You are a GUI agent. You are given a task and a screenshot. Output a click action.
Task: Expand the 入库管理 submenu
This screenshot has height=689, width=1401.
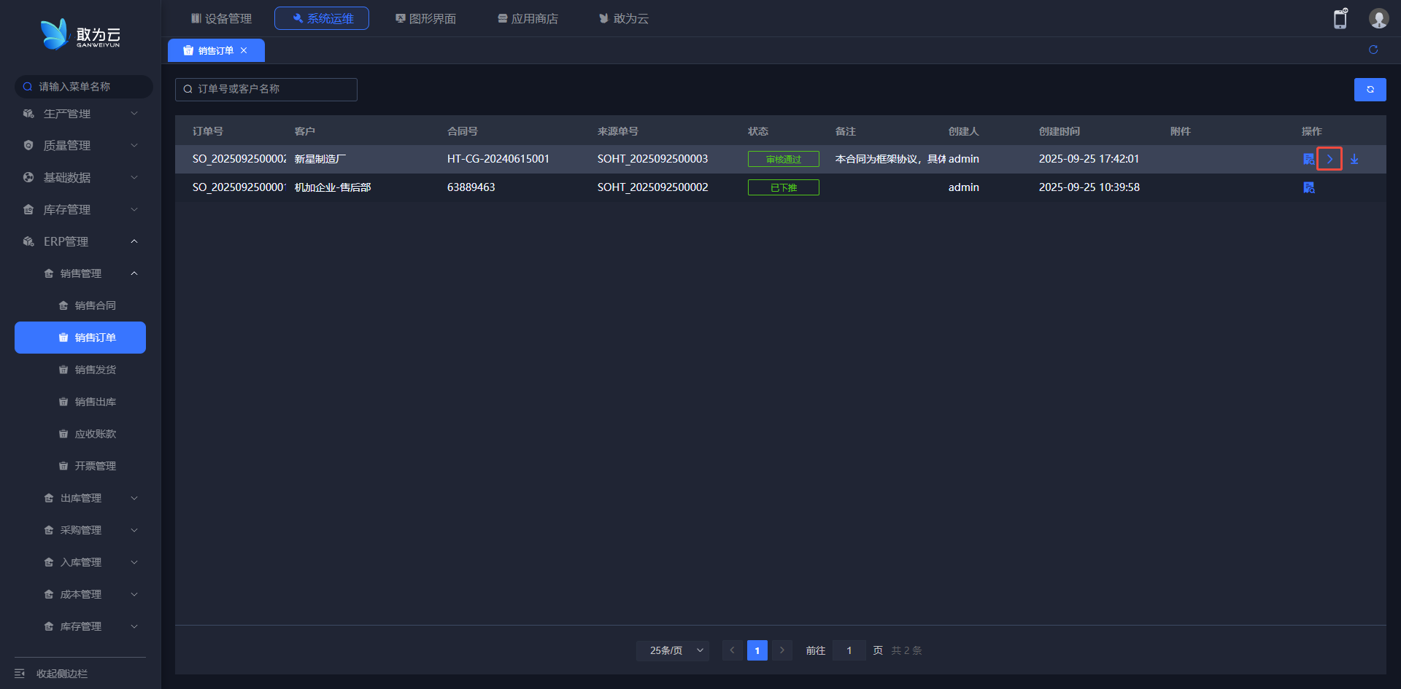[x=80, y=562]
